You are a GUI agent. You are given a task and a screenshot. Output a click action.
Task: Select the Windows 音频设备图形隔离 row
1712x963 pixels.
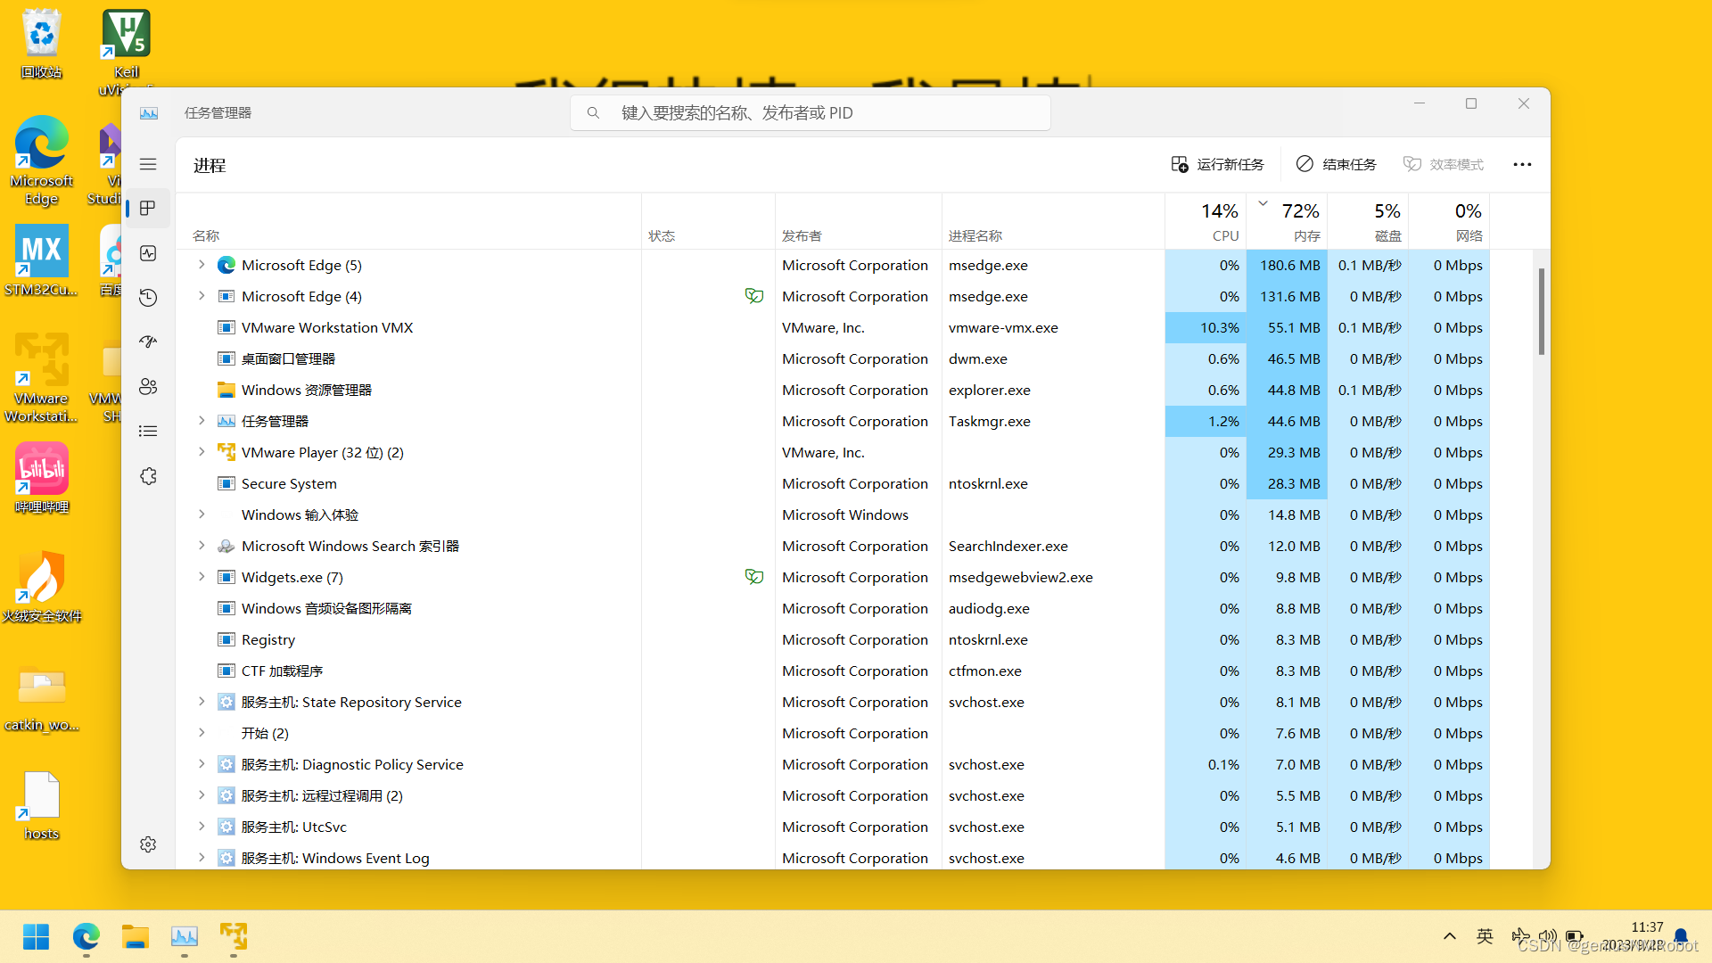pyautogui.click(x=832, y=608)
